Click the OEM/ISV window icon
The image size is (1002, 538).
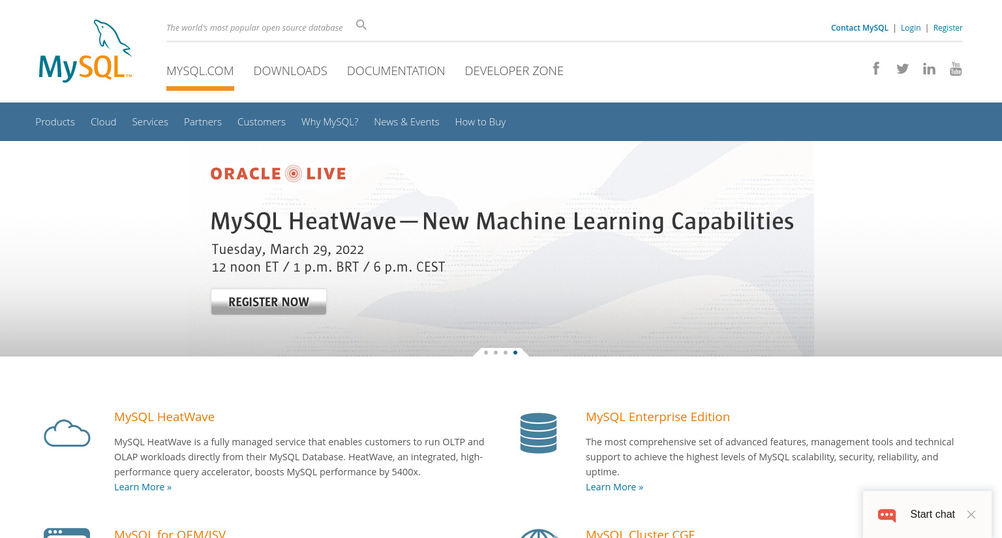click(67, 533)
